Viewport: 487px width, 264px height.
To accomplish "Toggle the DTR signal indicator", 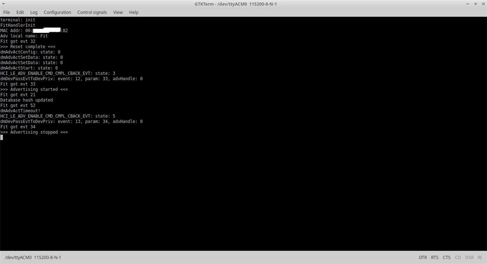I will coord(423,258).
